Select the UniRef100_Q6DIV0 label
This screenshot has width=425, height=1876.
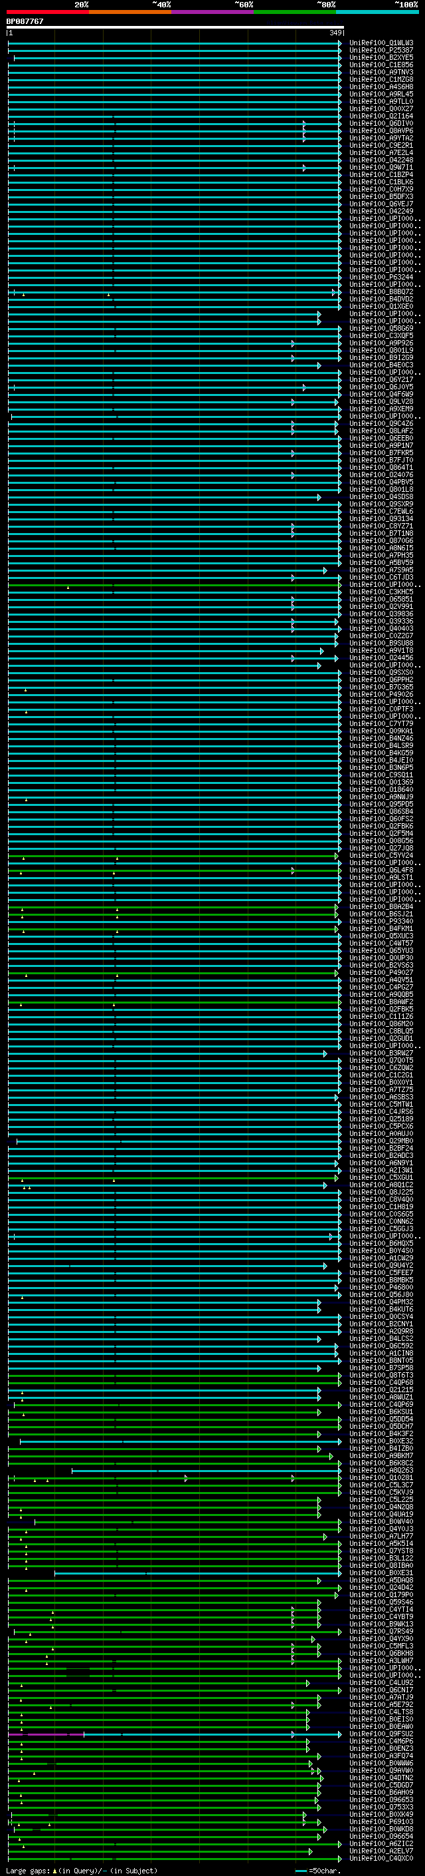[381, 124]
